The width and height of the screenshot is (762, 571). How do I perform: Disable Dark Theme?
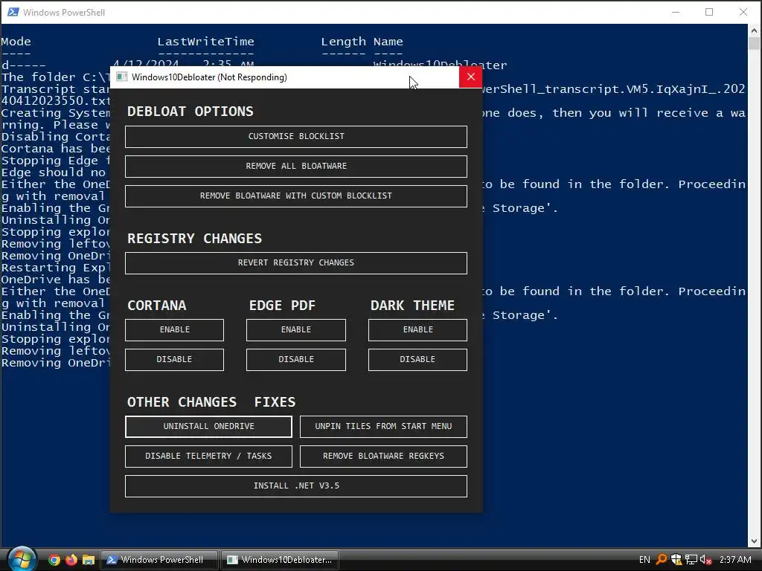tap(418, 359)
